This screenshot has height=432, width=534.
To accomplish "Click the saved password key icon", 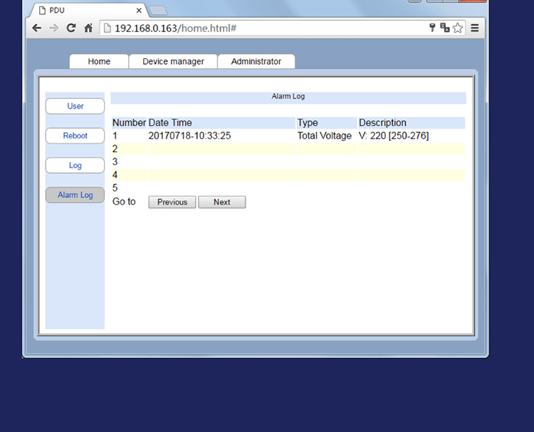I will pyautogui.click(x=432, y=28).
